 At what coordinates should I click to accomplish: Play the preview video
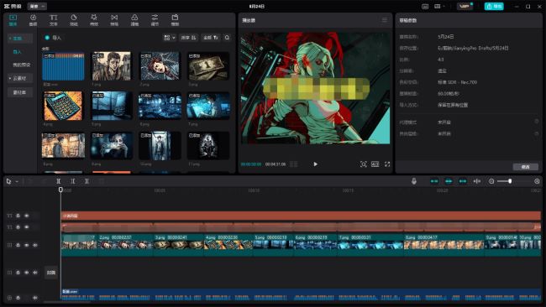coord(316,164)
